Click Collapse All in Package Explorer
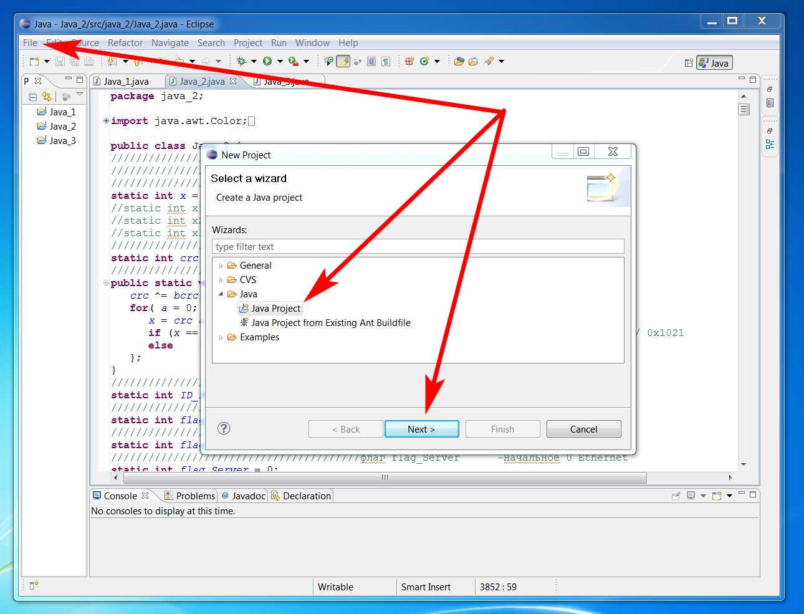 pos(32,97)
